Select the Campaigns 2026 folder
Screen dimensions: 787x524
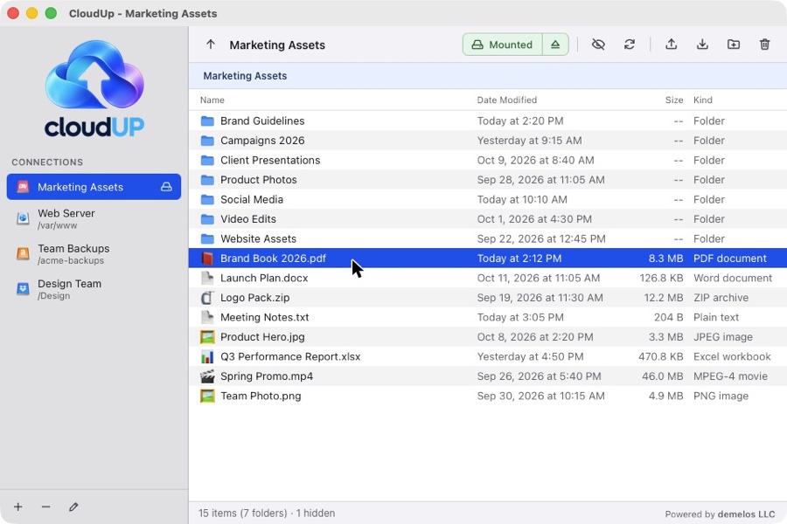(x=488, y=141)
